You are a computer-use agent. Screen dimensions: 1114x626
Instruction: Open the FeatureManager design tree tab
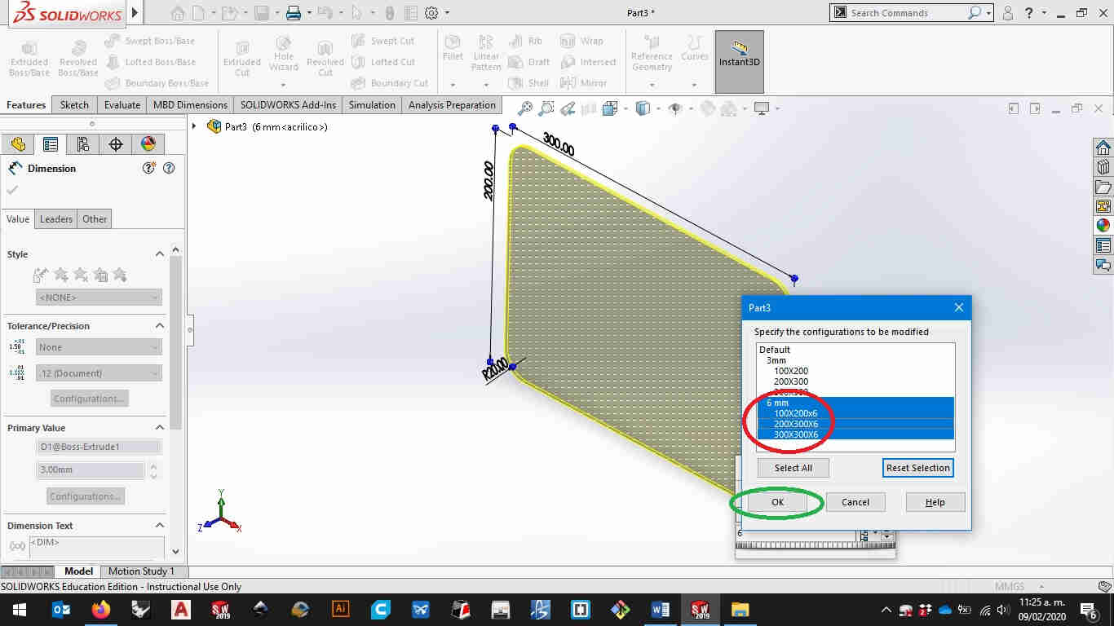point(18,144)
